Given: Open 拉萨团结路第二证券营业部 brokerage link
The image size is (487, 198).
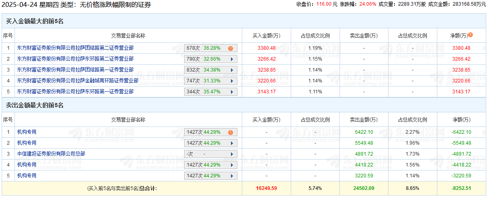Looking at the screenshot, I should click(75, 48).
